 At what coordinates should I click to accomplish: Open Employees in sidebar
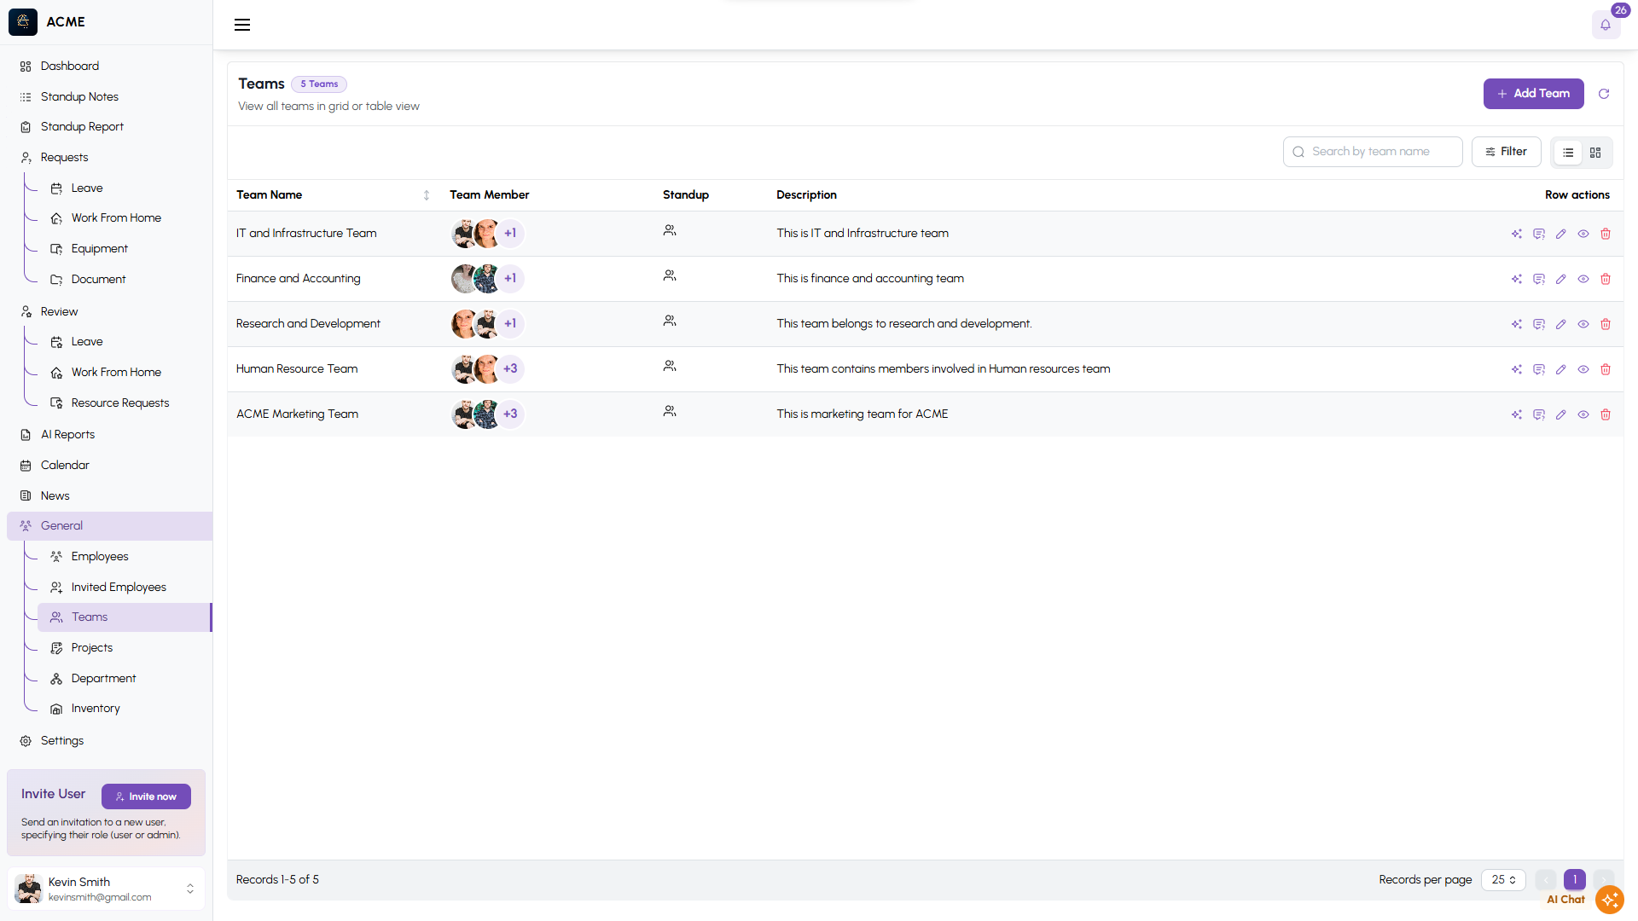(x=100, y=556)
